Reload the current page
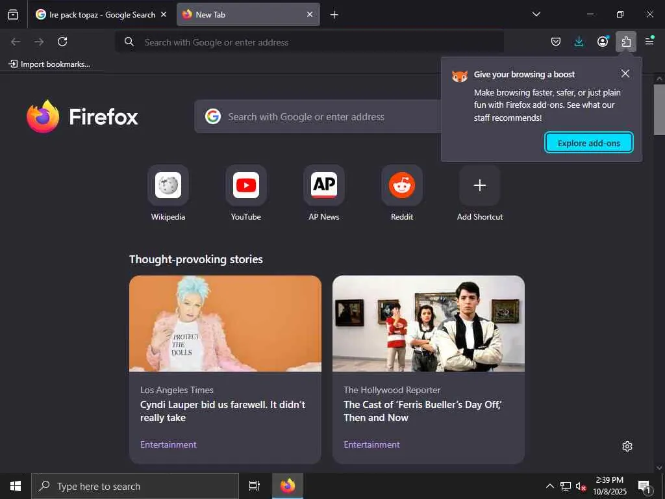The image size is (665, 499). click(62, 42)
